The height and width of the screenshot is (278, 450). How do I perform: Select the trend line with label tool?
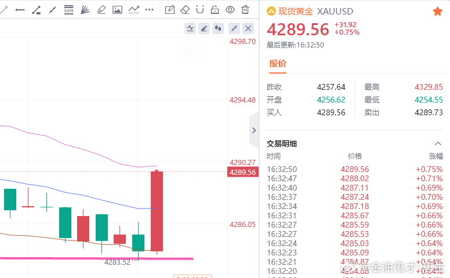36,10
